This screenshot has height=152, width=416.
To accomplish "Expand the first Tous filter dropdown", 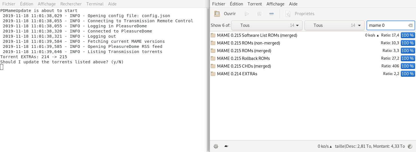I will (267, 25).
